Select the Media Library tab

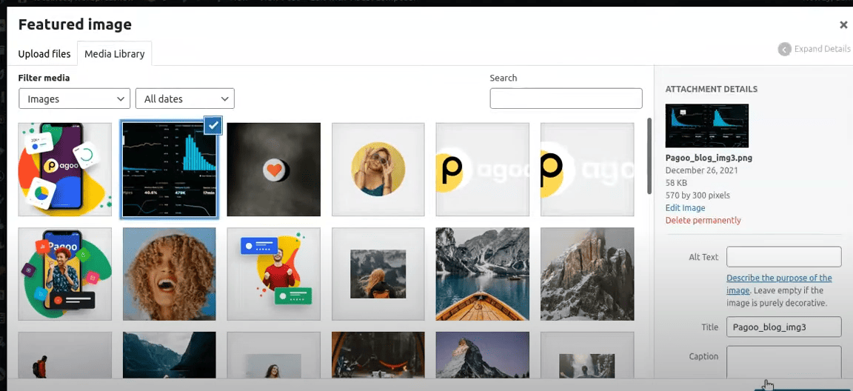[114, 54]
